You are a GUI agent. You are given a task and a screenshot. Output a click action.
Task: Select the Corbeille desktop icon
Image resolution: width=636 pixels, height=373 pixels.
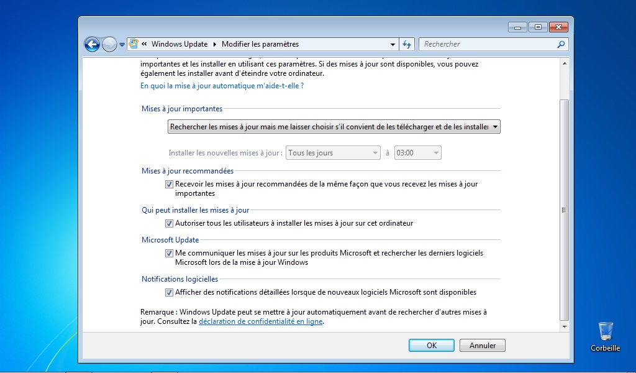(605, 336)
